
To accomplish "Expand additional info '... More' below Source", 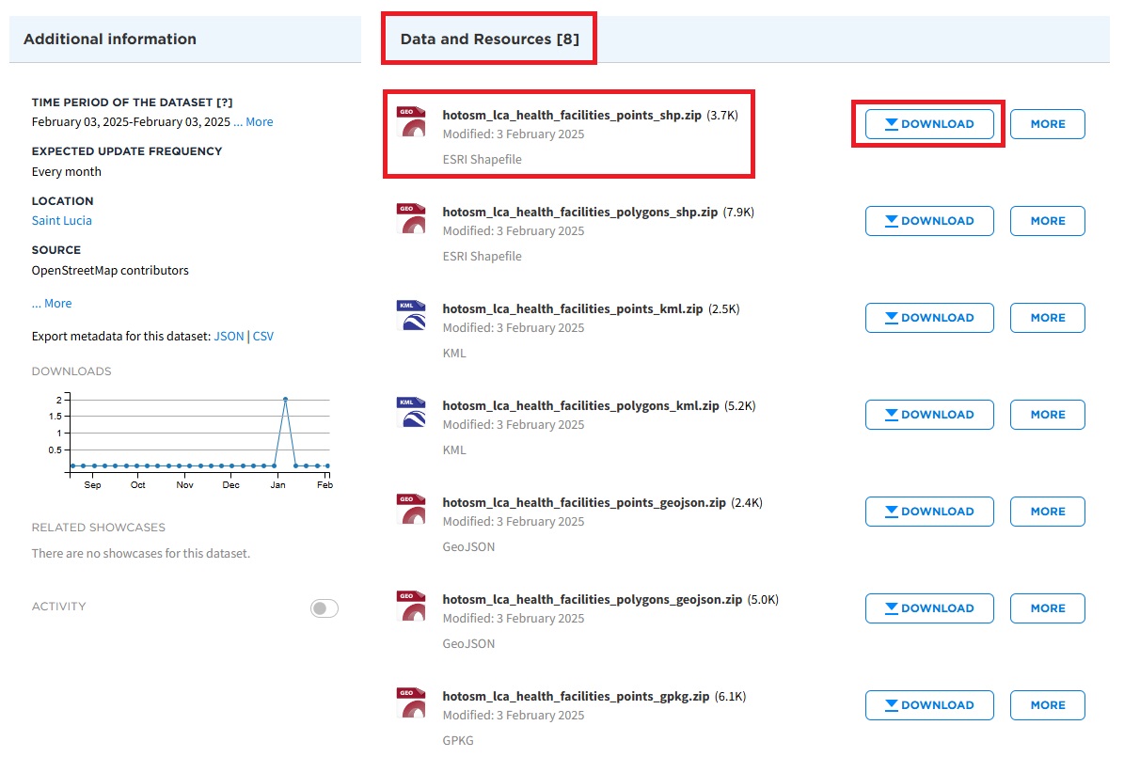I will pos(52,304).
